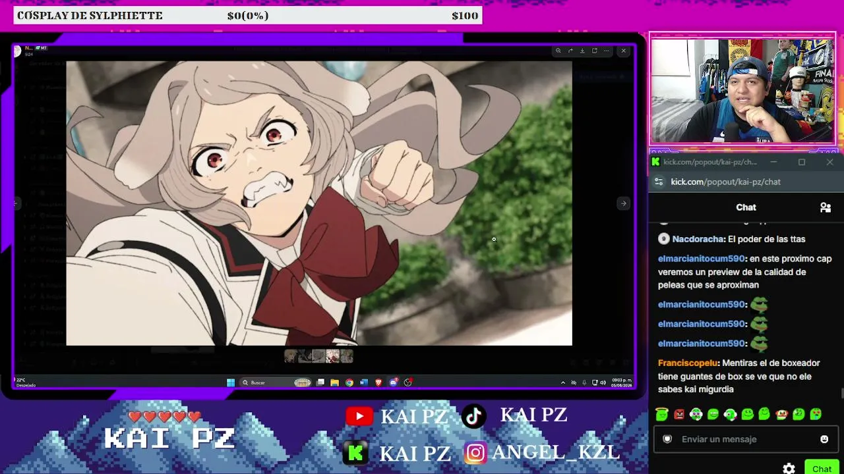Click the 'COSPLAY DE SYLPHIETTE' donation goal bar
Viewport: 844px width, 474px height.
click(x=248, y=16)
